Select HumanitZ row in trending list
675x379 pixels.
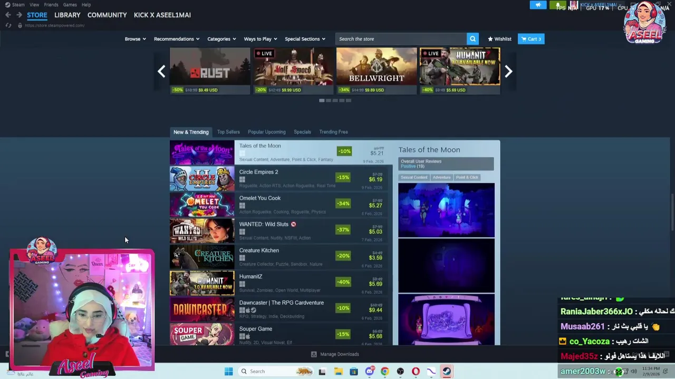[x=281, y=284]
